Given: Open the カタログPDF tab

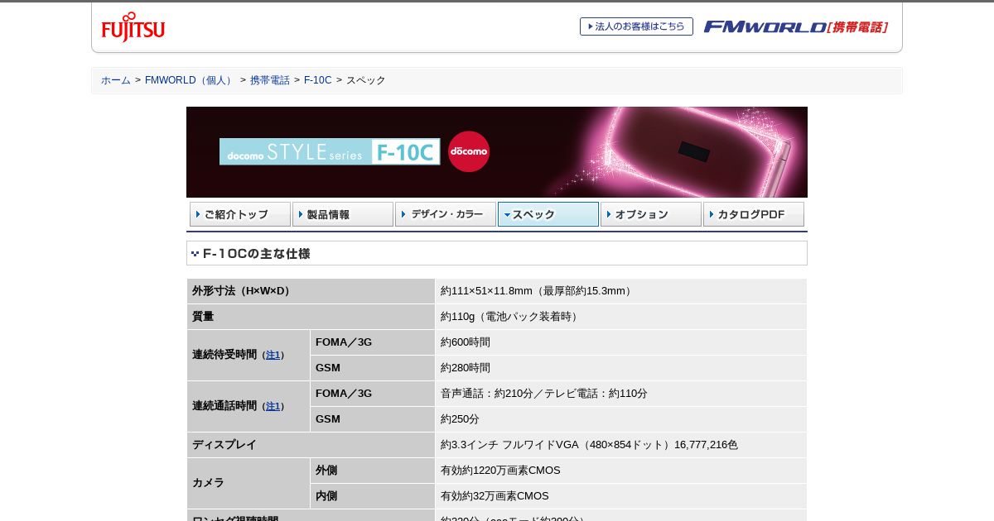Looking at the screenshot, I should (754, 214).
